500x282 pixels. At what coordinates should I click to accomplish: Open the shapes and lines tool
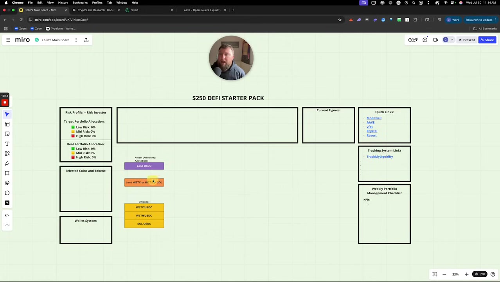pos(7,154)
